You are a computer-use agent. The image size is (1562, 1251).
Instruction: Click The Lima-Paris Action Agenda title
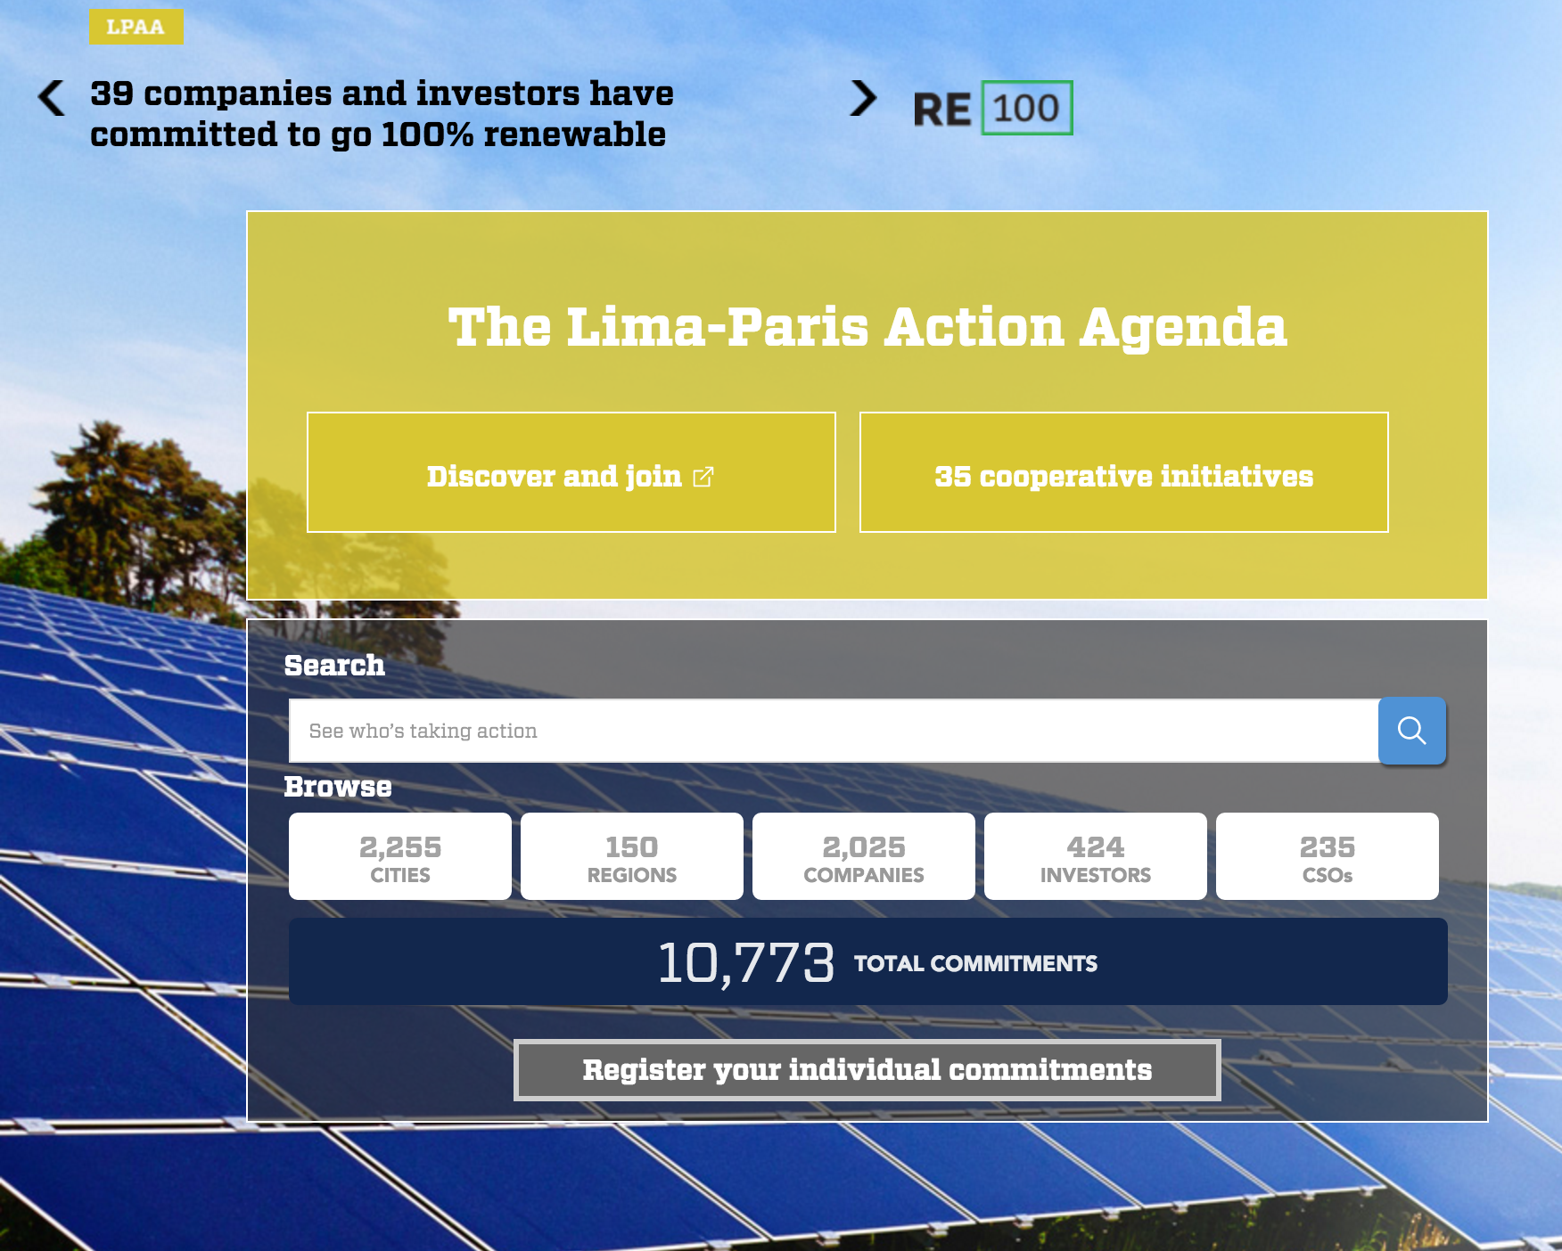pos(867,327)
